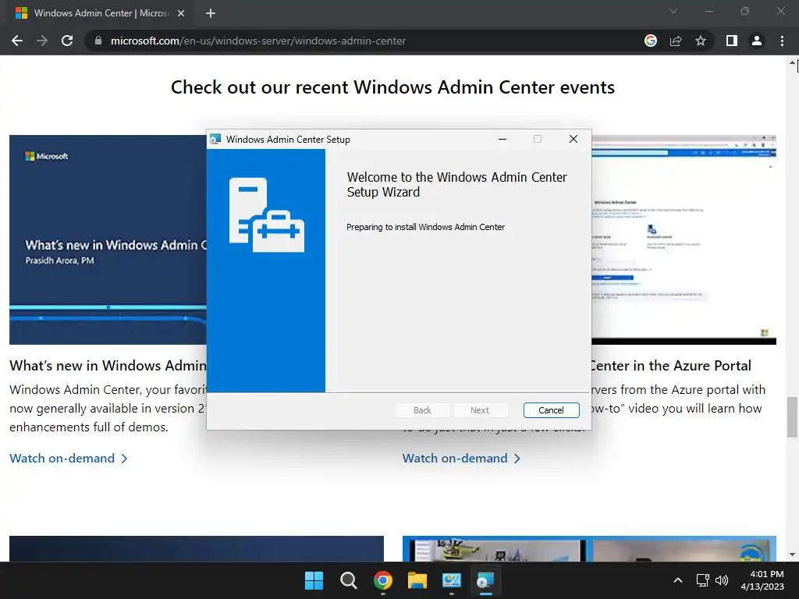
Task: Click the Google icon in address bar
Action: [651, 41]
